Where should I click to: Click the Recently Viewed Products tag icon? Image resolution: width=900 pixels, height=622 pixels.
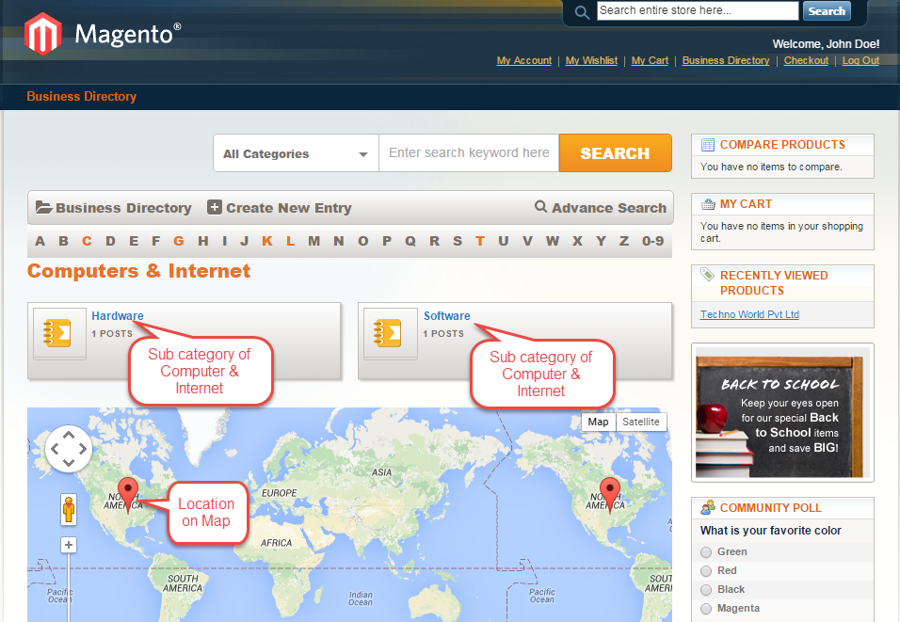[x=708, y=275]
